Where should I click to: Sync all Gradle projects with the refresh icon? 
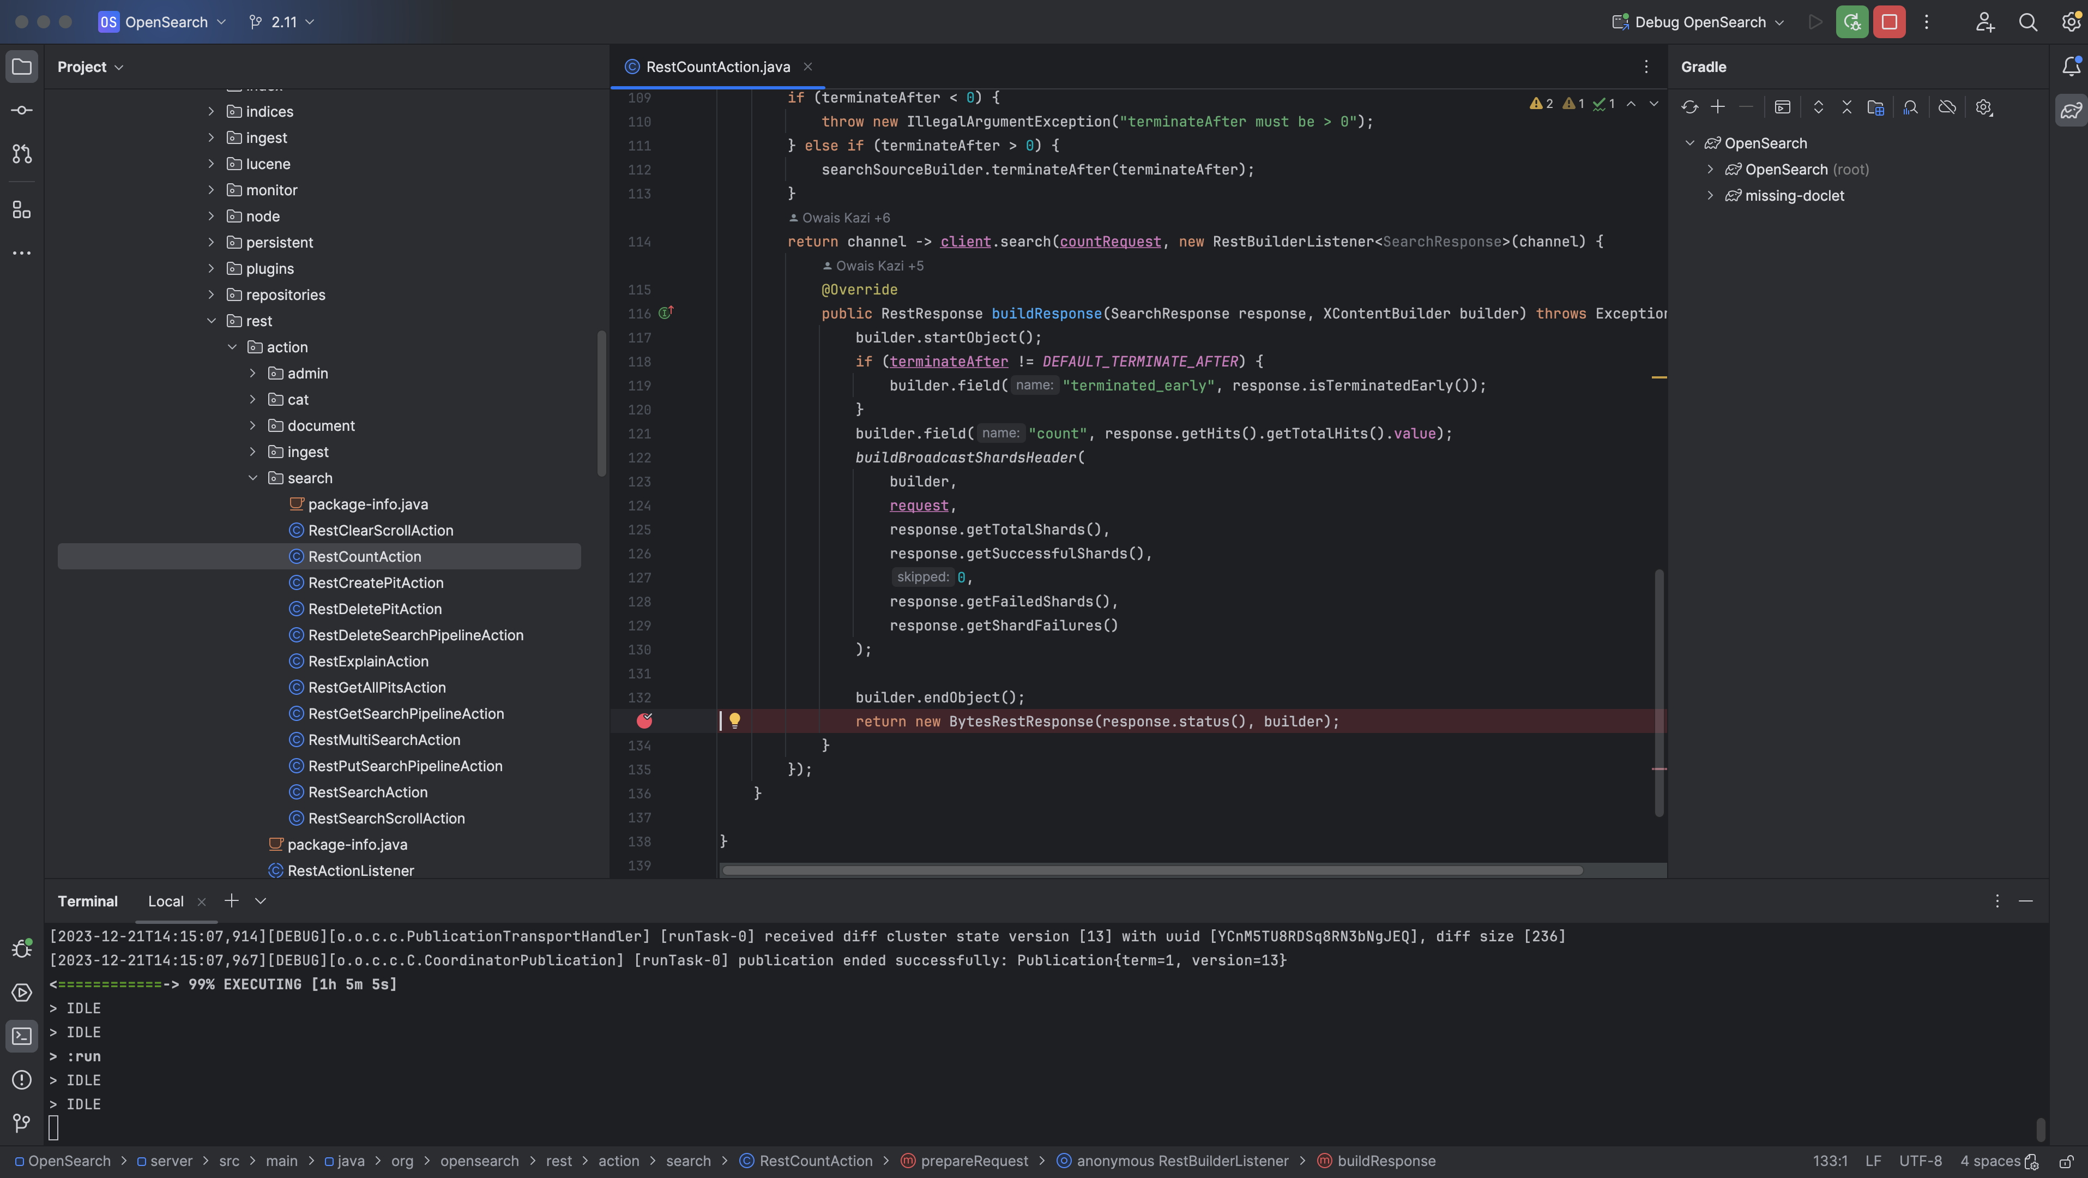coord(1691,106)
